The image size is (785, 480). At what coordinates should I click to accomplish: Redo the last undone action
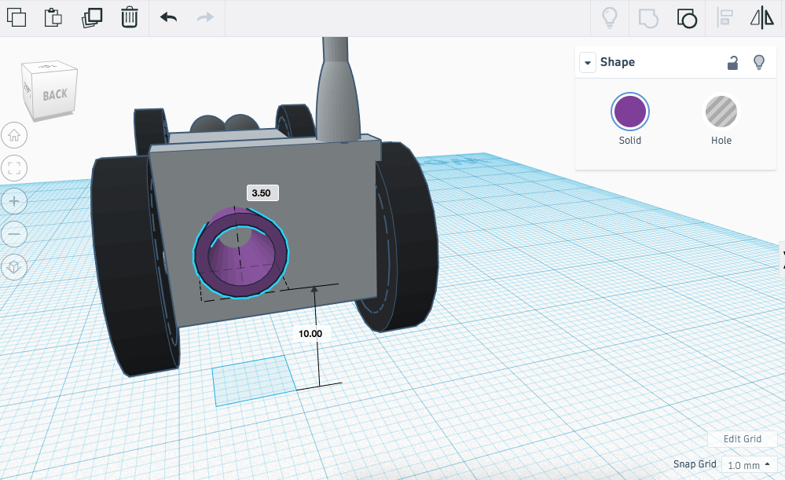pyautogui.click(x=205, y=17)
